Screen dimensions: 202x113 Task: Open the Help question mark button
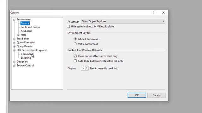(x=154, y=13)
